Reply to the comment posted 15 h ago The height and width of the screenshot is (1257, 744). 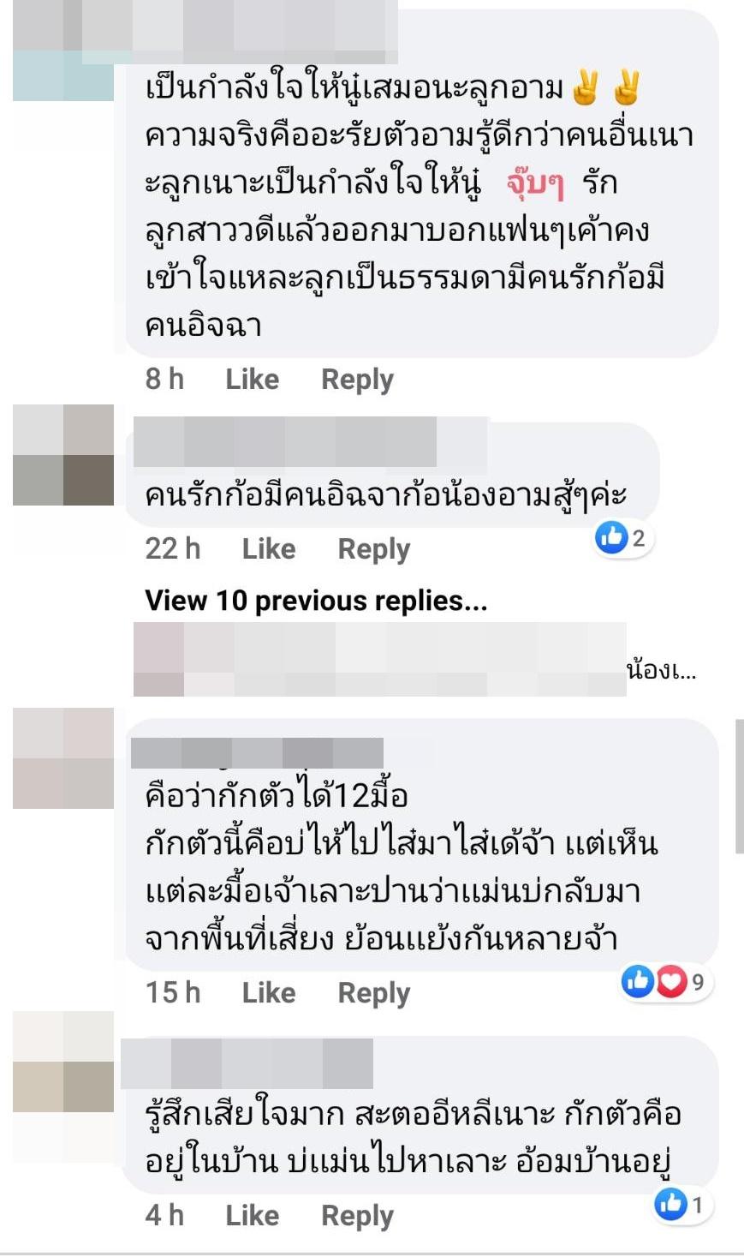[374, 993]
